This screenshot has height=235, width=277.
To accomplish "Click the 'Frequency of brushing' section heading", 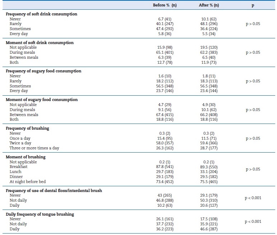I will coord(27,128).
